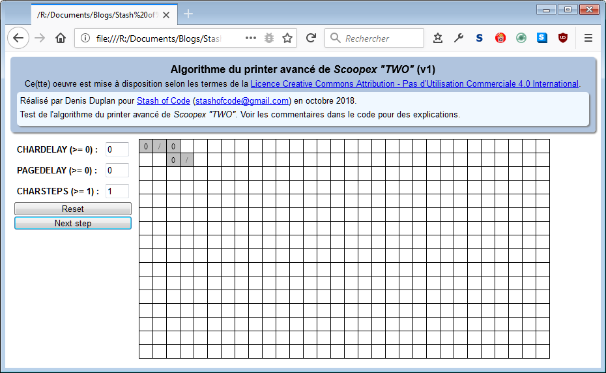
Task: Minimize the browser window
Action: (x=546, y=10)
